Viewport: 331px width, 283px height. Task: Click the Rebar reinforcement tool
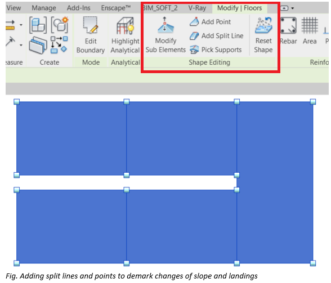point(288,31)
